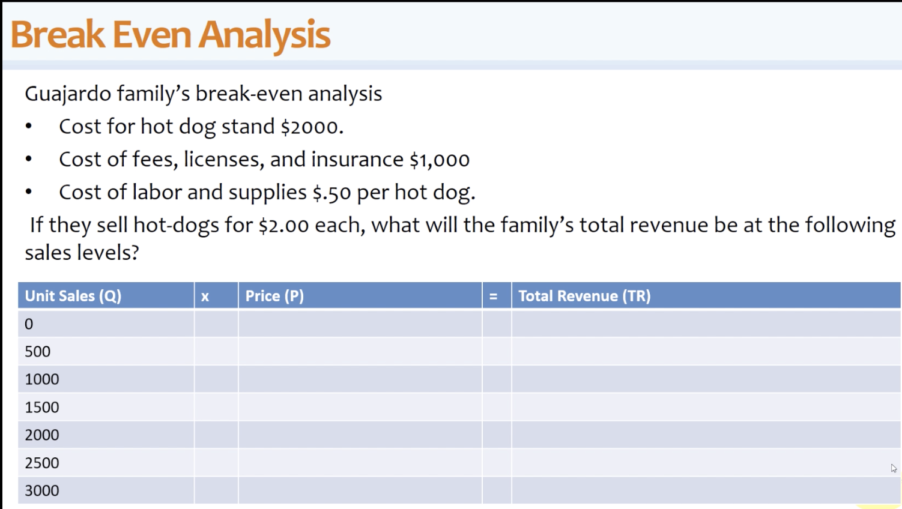Select the 1500 unit sales cell
The height and width of the screenshot is (509, 902).
[41, 406]
